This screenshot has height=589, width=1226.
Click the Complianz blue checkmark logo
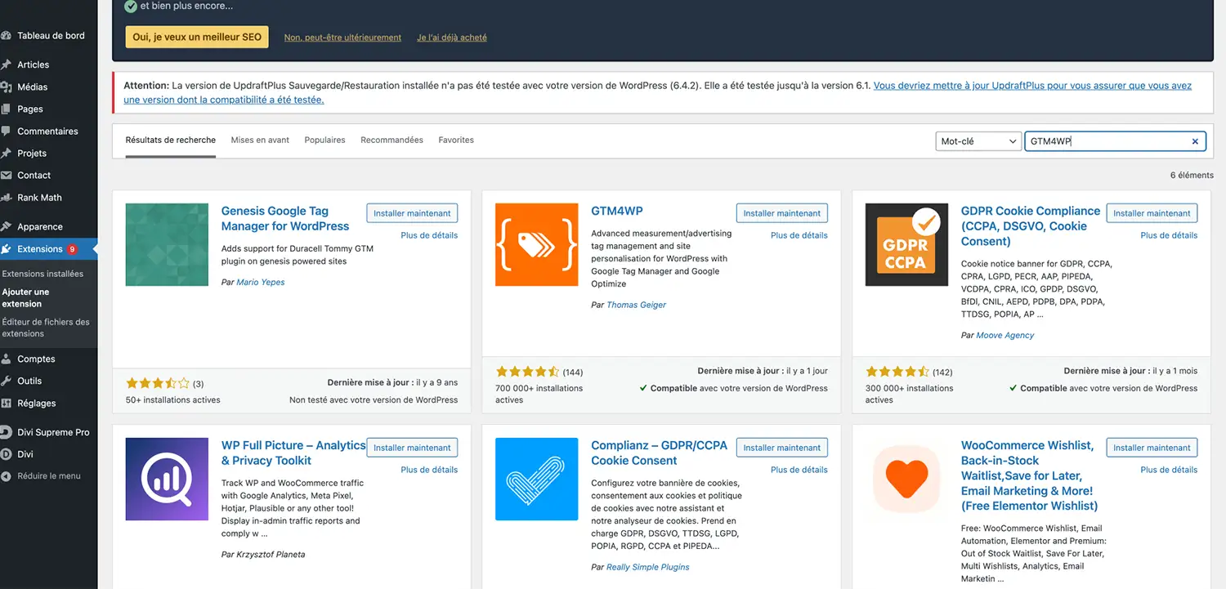(536, 480)
